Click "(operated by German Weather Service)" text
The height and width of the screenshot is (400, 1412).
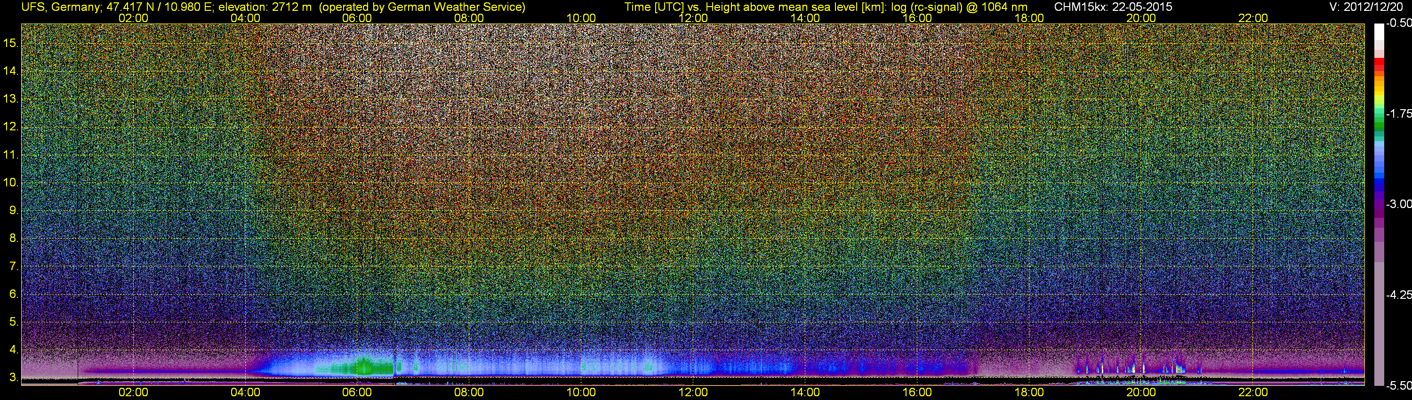[422, 7]
